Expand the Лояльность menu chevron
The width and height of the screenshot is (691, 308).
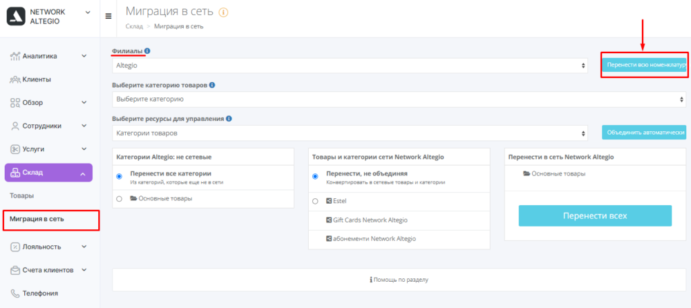(84, 247)
